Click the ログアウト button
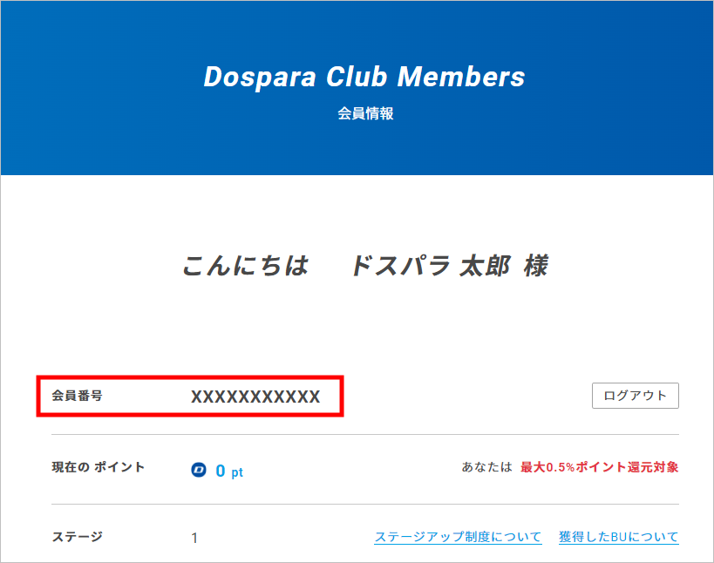 point(636,396)
